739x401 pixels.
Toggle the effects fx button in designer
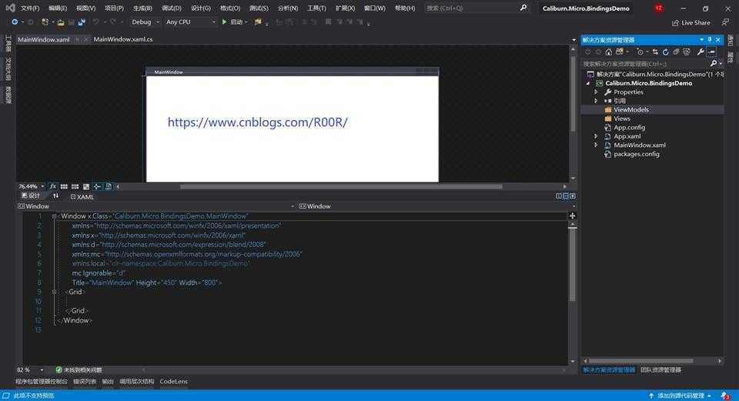pos(53,186)
